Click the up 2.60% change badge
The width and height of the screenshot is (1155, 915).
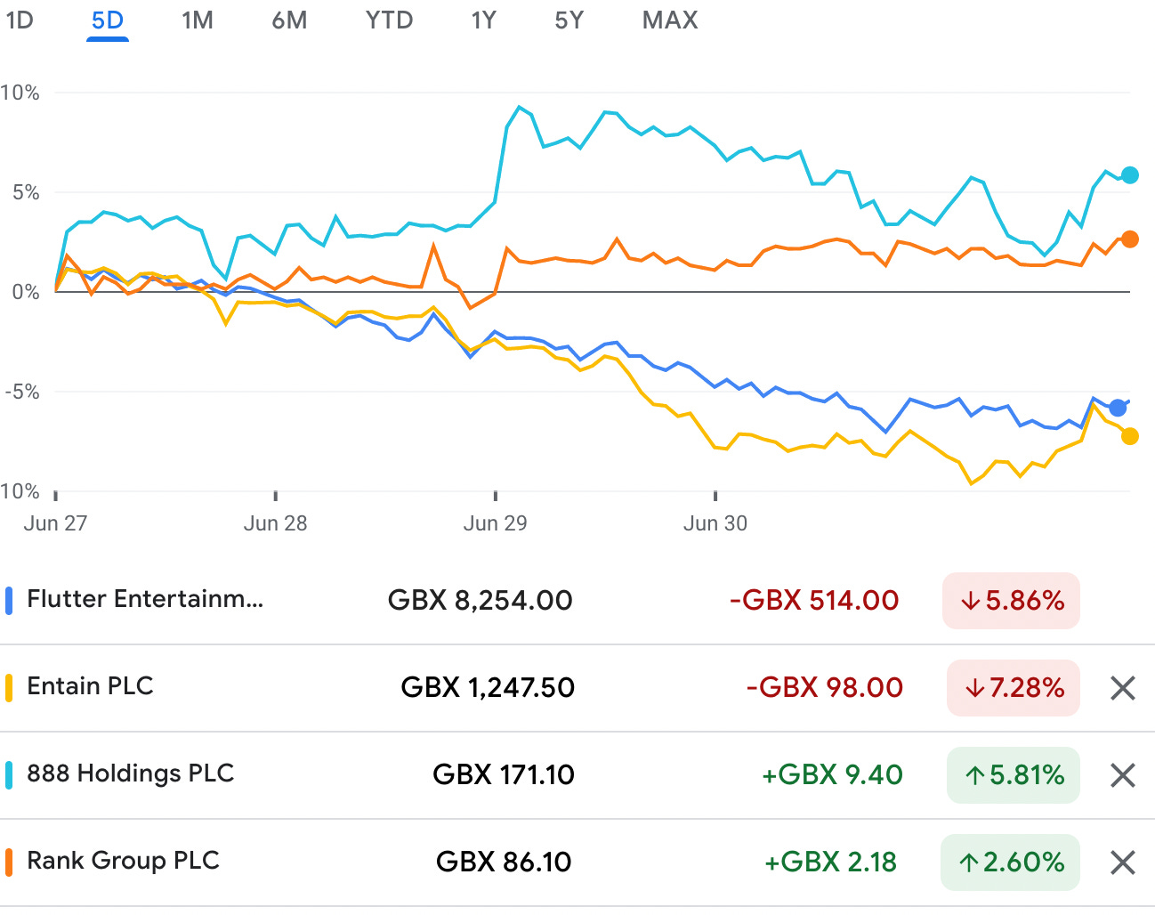(x=1010, y=862)
